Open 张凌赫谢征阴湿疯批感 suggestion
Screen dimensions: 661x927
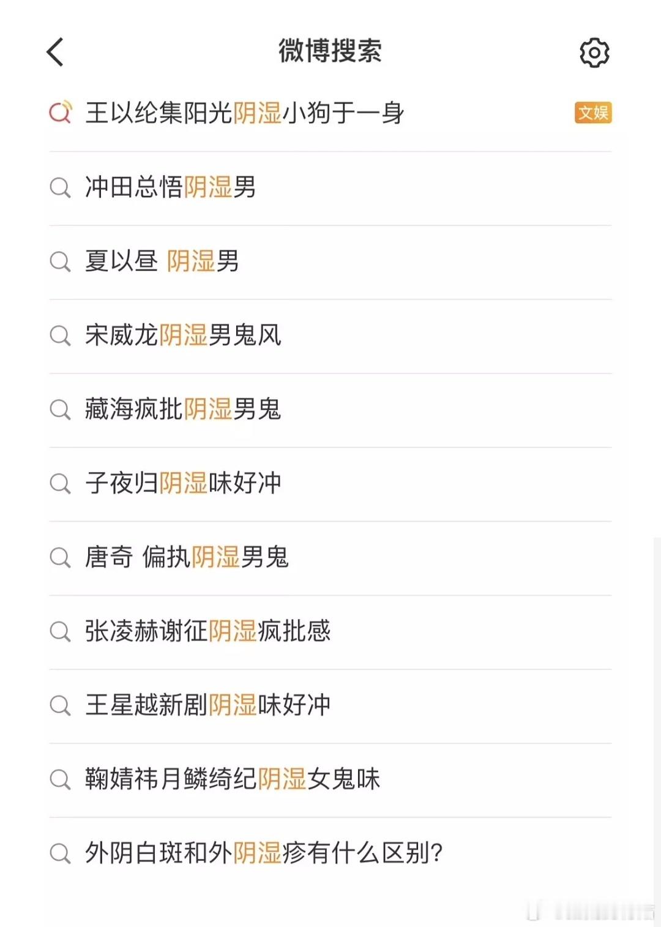point(330,632)
